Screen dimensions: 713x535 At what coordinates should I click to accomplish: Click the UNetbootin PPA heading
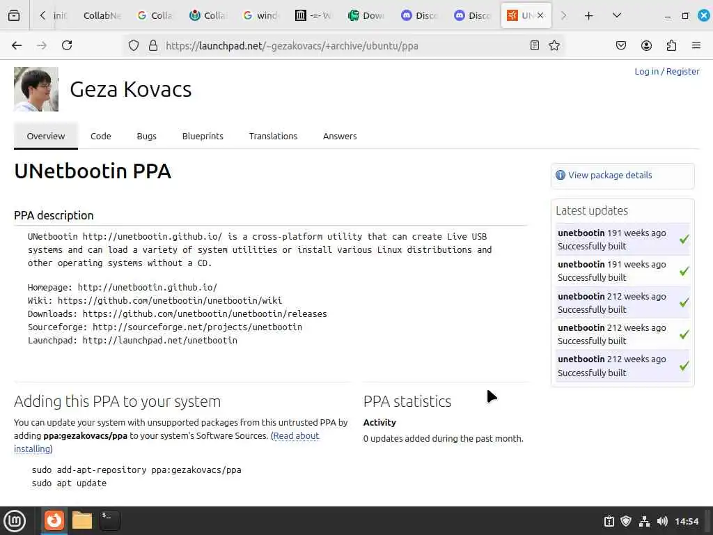(93, 171)
